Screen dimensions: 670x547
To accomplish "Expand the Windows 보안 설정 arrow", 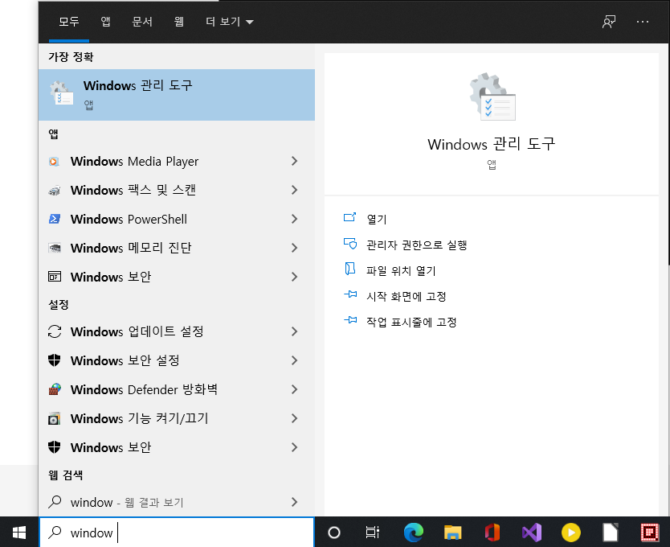I will (294, 360).
